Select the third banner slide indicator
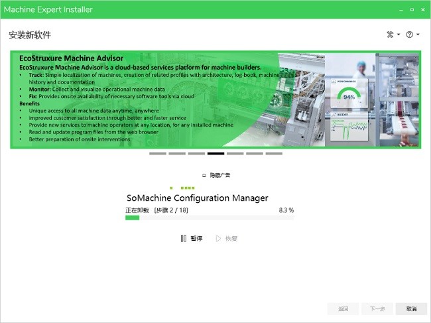The width and height of the screenshot is (431, 323). click(x=196, y=153)
